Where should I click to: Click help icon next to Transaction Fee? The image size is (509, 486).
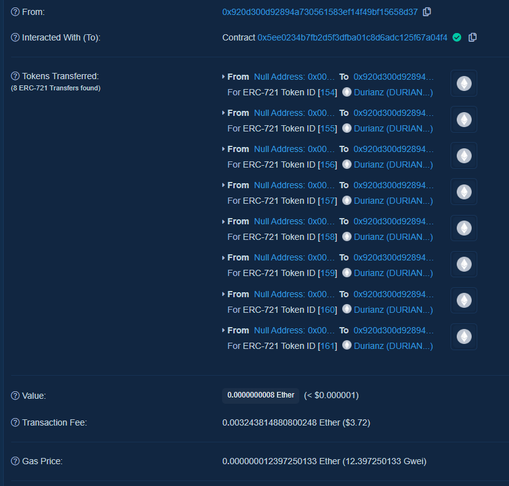(x=16, y=422)
